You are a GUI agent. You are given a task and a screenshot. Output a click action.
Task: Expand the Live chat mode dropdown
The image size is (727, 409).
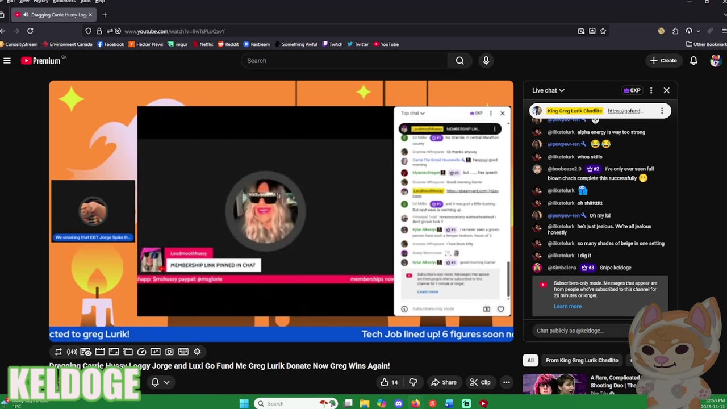(x=548, y=90)
